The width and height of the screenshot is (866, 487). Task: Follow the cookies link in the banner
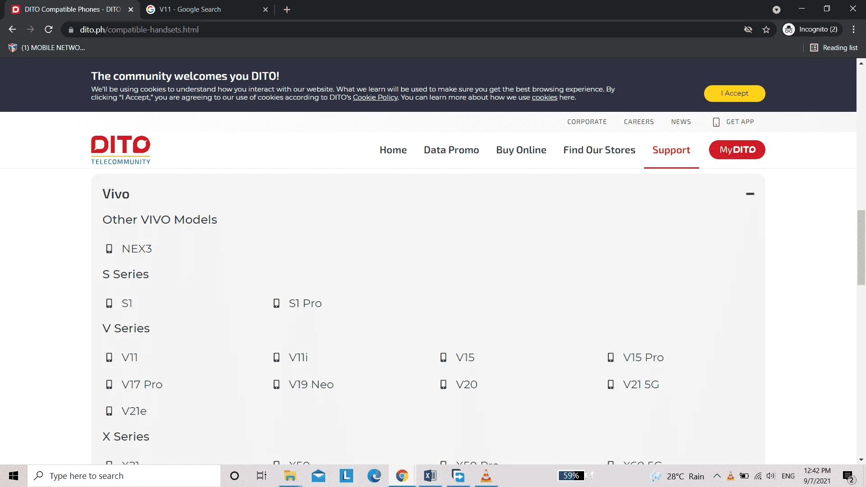(x=544, y=97)
